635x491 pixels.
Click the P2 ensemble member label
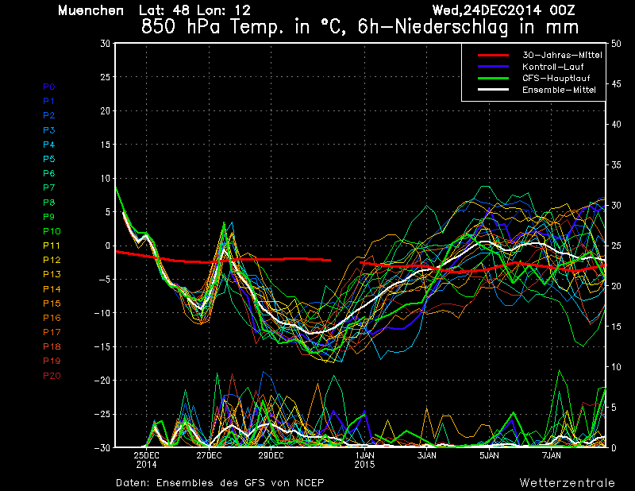click(49, 115)
